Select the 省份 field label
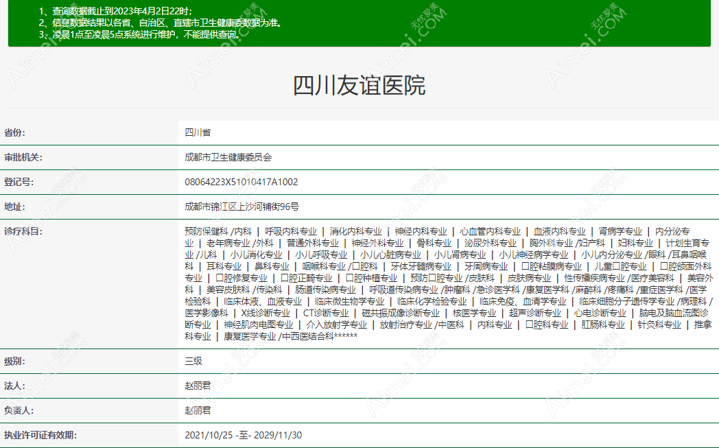The image size is (719, 448). pyautogui.click(x=14, y=133)
